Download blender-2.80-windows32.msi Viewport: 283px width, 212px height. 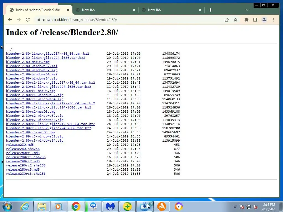[x=32, y=66]
